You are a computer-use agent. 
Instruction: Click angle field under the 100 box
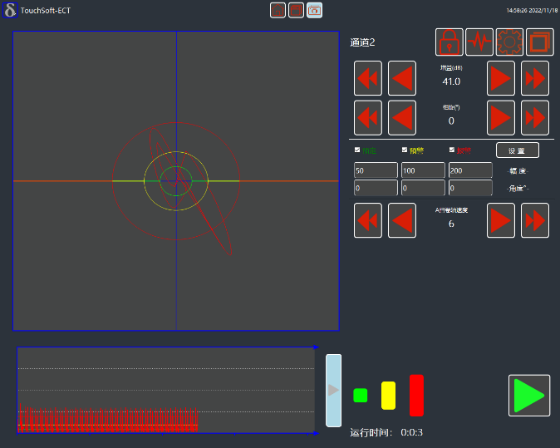(423, 188)
